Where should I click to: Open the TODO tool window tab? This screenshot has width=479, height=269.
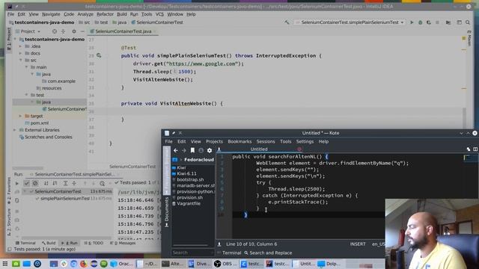pyautogui.click(x=94, y=243)
